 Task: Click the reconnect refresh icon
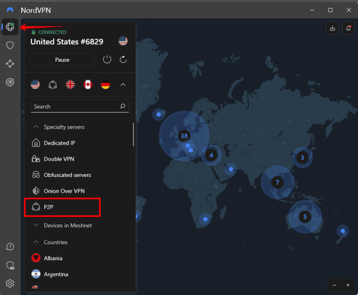click(123, 59)
